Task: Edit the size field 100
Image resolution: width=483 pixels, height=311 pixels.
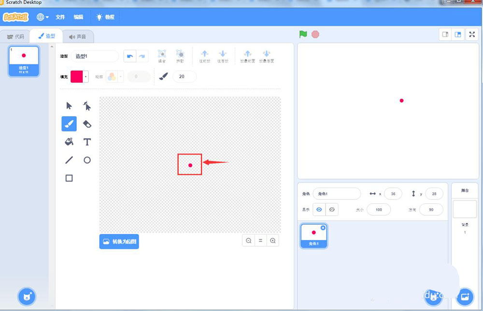Action: coord(379,210)
